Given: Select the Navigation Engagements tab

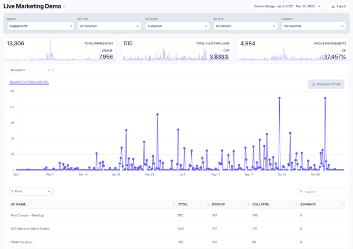Looking at the screenshot, I should (x=29, y=82).
